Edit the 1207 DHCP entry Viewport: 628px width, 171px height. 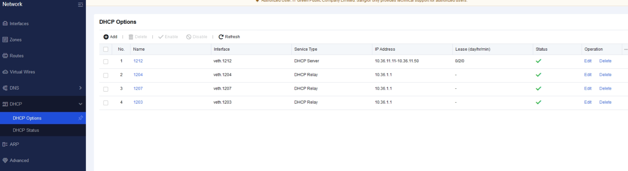pos(588,88)
